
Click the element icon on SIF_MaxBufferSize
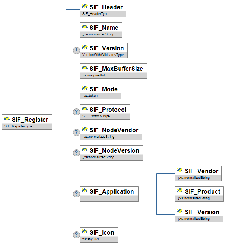(85, 68)
